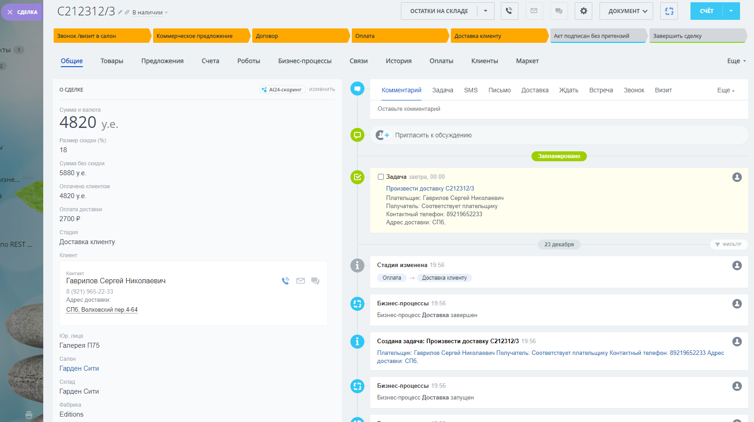This screenshot has width=754, height=422.
Task: Click the phone call icon in top toolbar
Action: click(509, 11)
